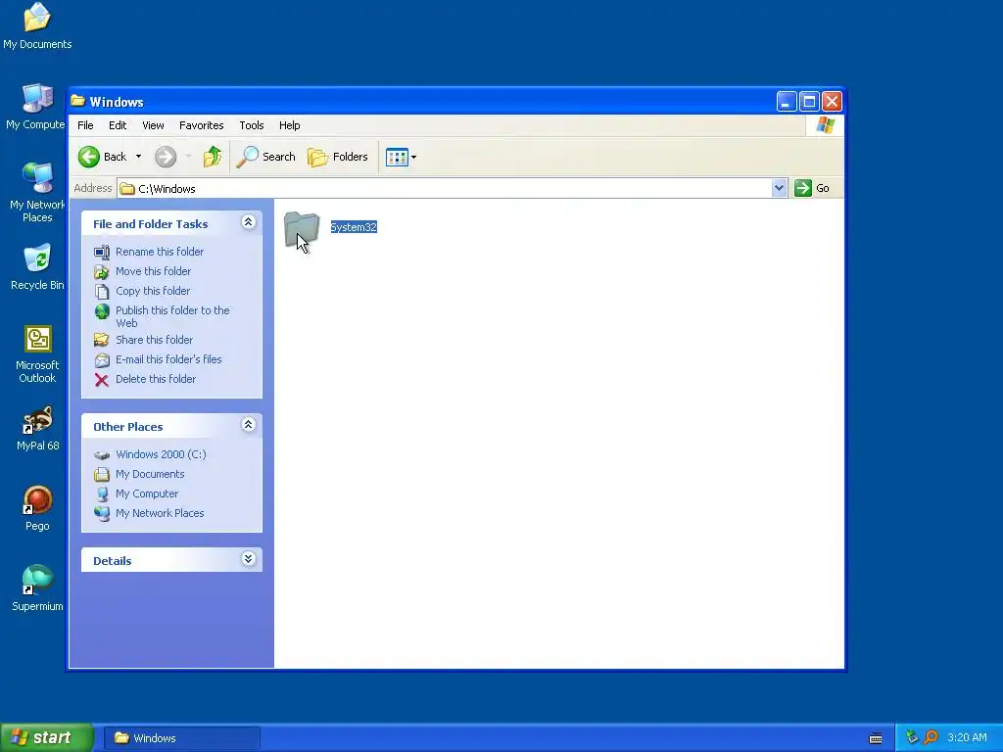Click the Share this folder icon
Image resolution: width=1003 pixels, height=752 pixels.
(x=102, y=340)
